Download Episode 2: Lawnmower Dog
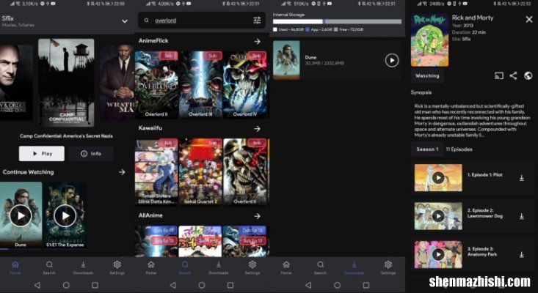This screenshot has height=293, width=538. pos(522,216)
